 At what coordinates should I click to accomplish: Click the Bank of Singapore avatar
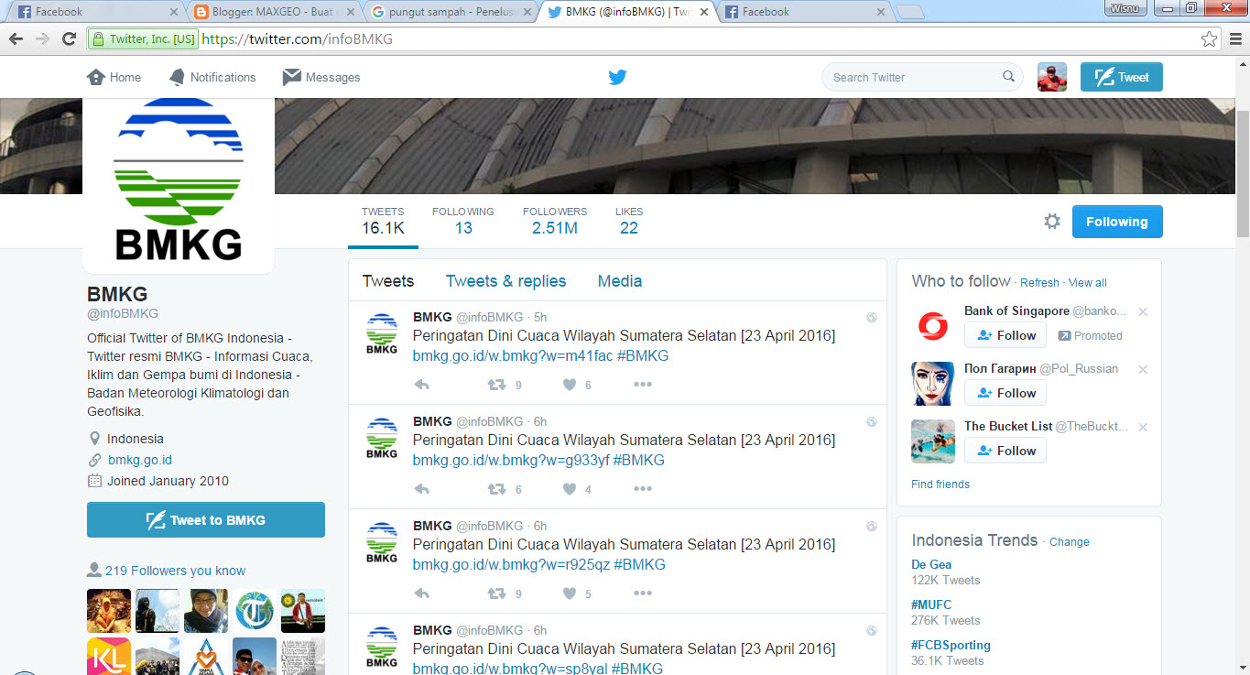(x=933, y=326)
